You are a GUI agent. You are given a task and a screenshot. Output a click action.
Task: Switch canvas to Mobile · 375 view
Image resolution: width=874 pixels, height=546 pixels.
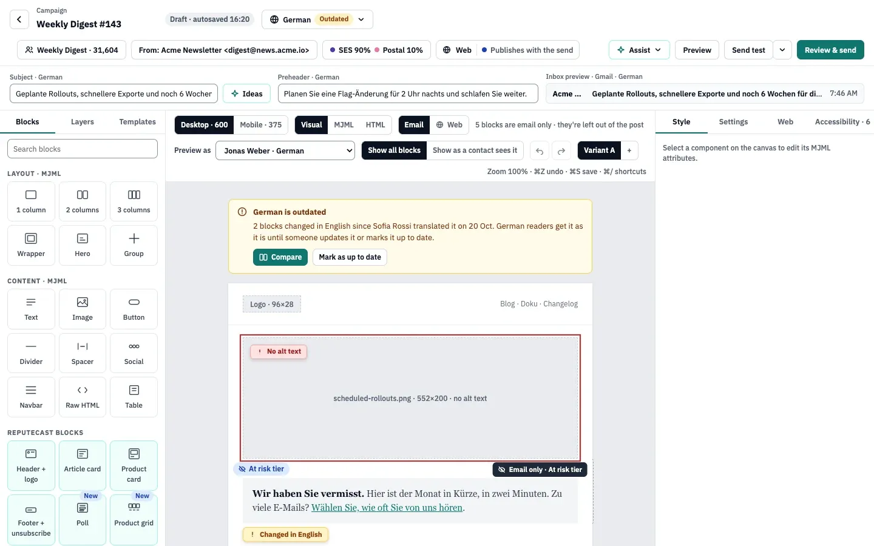[x=261, y=125]
